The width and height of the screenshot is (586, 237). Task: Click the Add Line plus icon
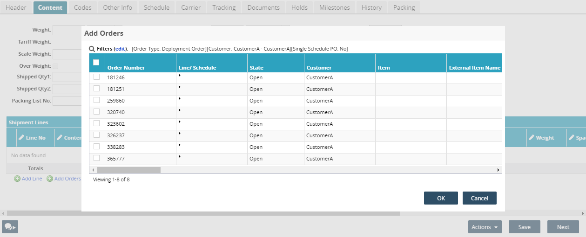(x=17, y=179)
